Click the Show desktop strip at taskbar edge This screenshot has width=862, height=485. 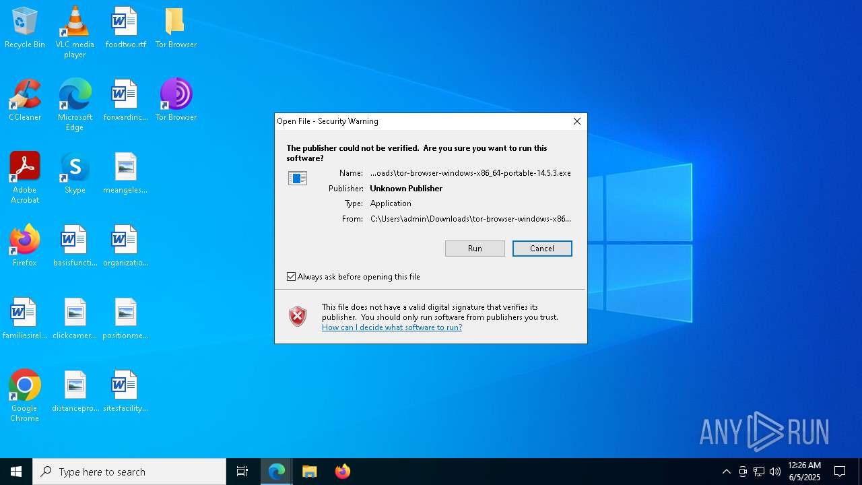[x=860, y=472]
